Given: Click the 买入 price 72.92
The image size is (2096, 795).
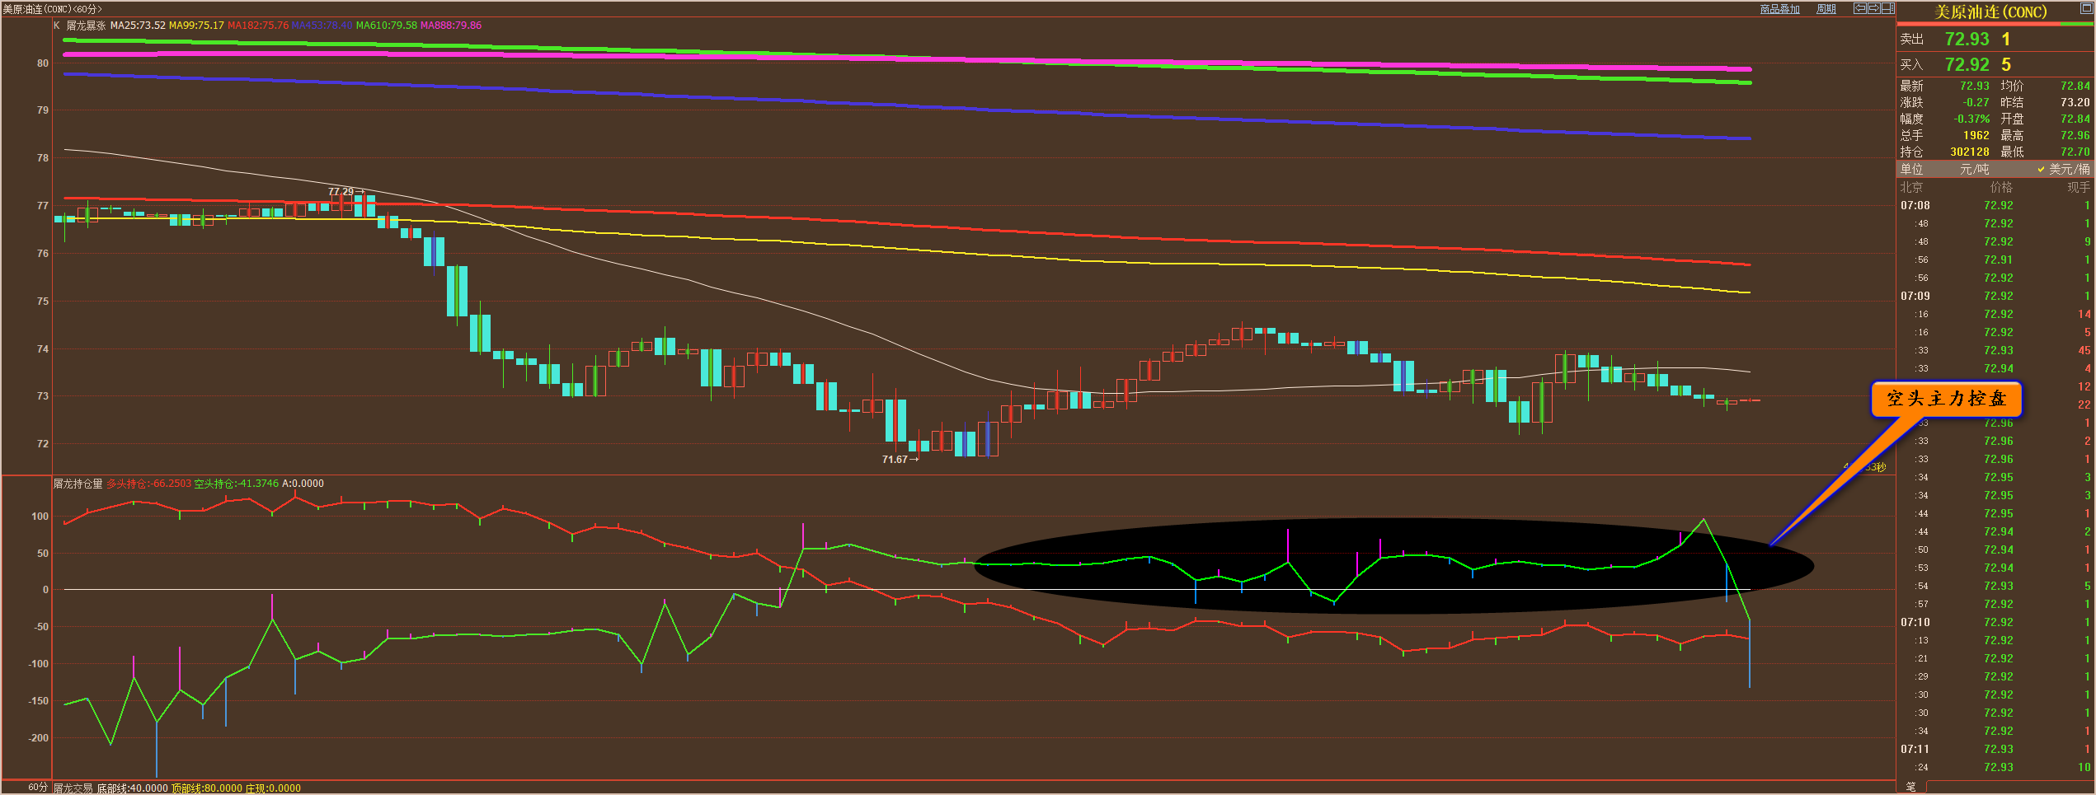Looking at the screenshot, I should coord(1967,64).
